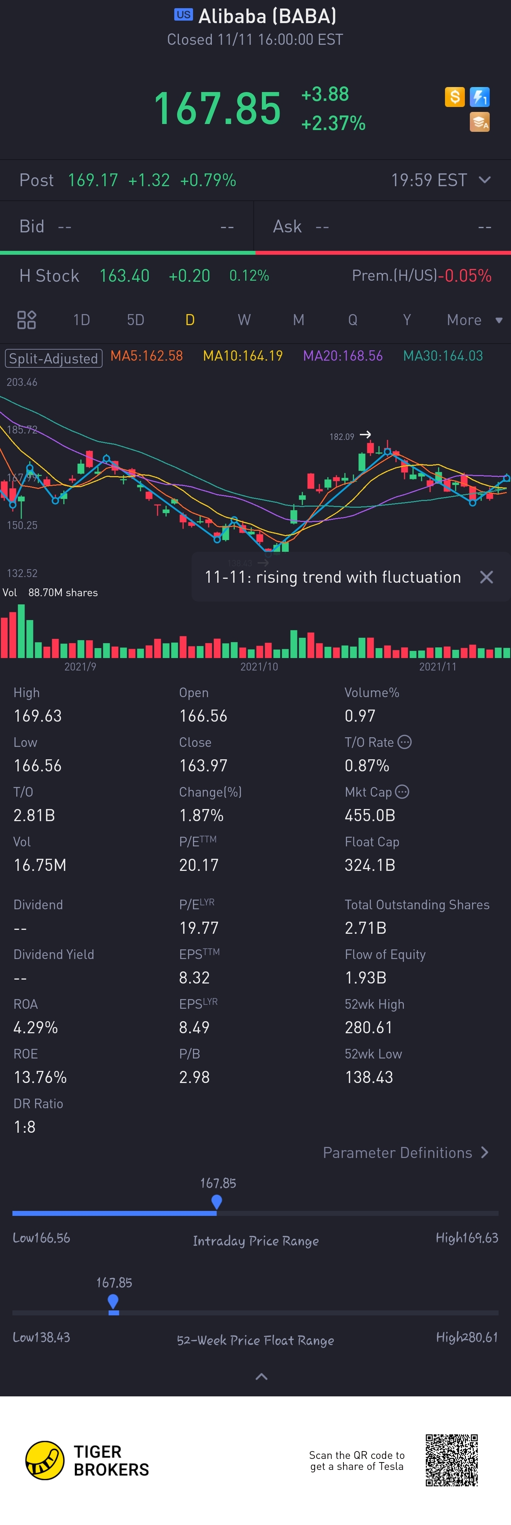Tap the MA30:164.03 indicator
The width and height of the screenshot is (511, 1525).
point(443,356)
